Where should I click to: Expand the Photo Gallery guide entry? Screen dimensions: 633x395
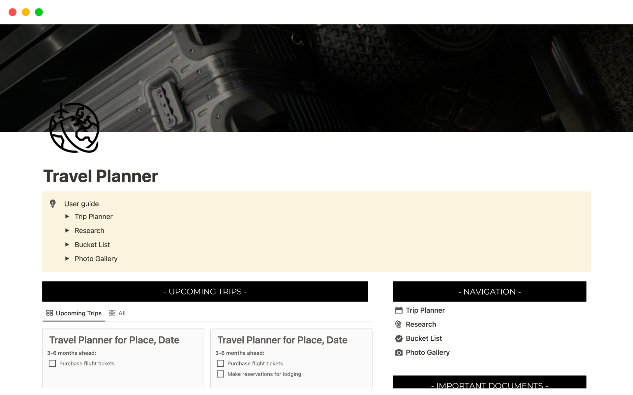(x=68, y=259)
